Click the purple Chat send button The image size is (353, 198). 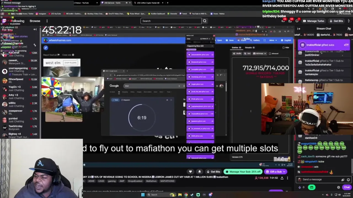tap(347, 187)
